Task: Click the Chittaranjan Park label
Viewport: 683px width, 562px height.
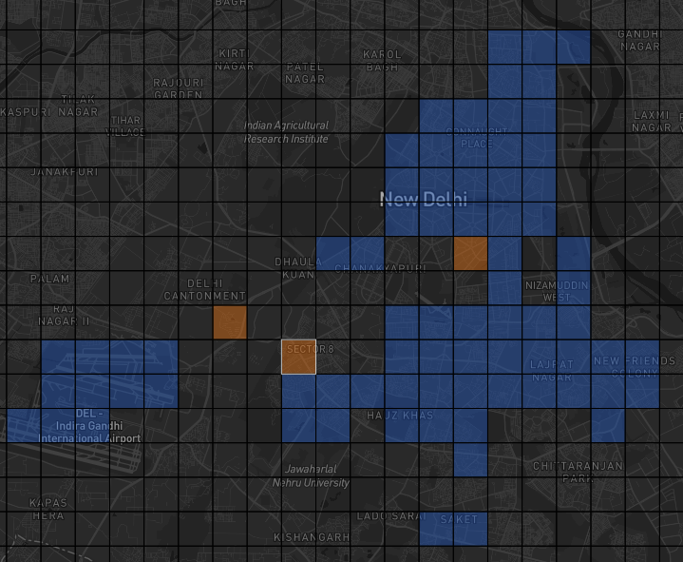Action: (x=578, y=473)
